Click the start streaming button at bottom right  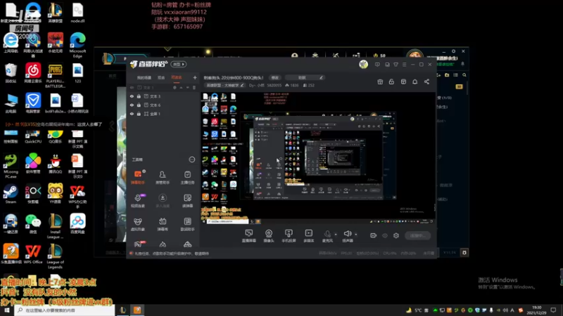417,235
